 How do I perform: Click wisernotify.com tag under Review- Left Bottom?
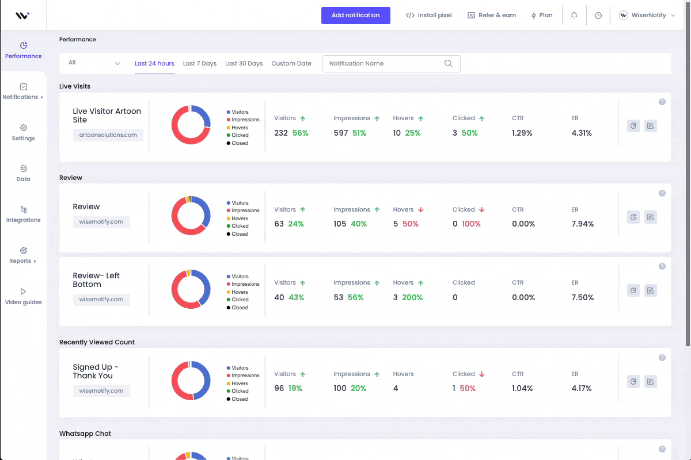point(101,300)
